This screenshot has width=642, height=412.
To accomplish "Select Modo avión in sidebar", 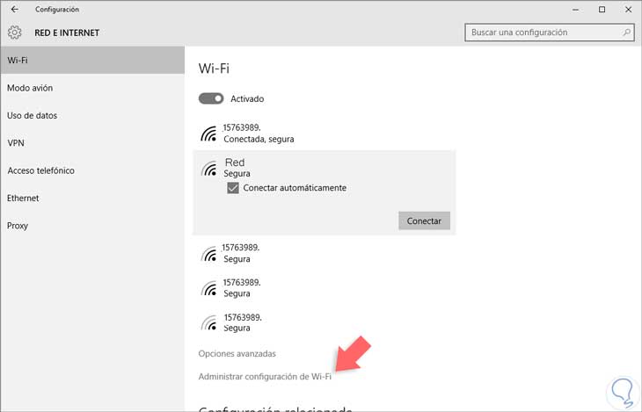I will pyautogui.click(x=30, y=88).
